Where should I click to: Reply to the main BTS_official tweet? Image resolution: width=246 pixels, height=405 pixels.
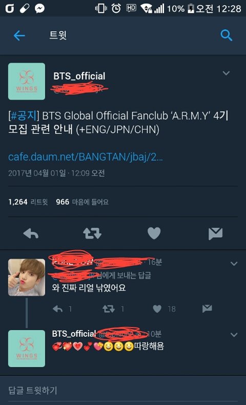(x=31, y=233)
